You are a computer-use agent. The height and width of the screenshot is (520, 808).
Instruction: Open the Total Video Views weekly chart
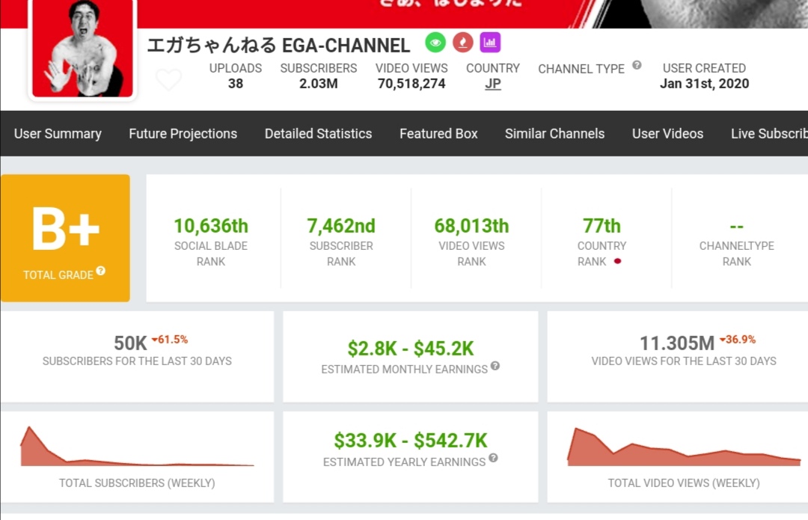(684, 447)
